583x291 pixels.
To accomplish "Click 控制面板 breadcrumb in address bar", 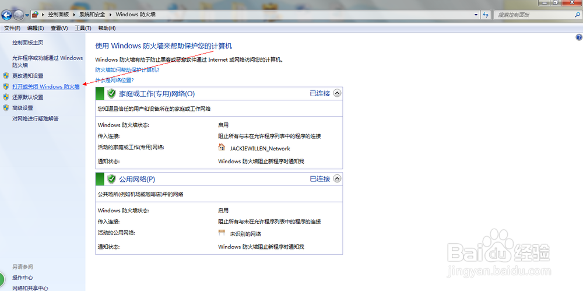I will 58,15.
